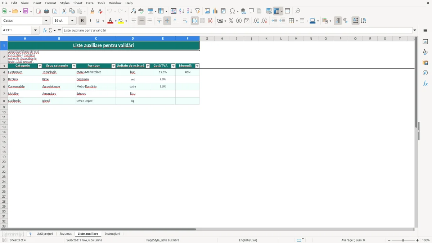Open the Sheet menu
The width and height of the screenshot is (432, 243).
(x=78, y=3)
